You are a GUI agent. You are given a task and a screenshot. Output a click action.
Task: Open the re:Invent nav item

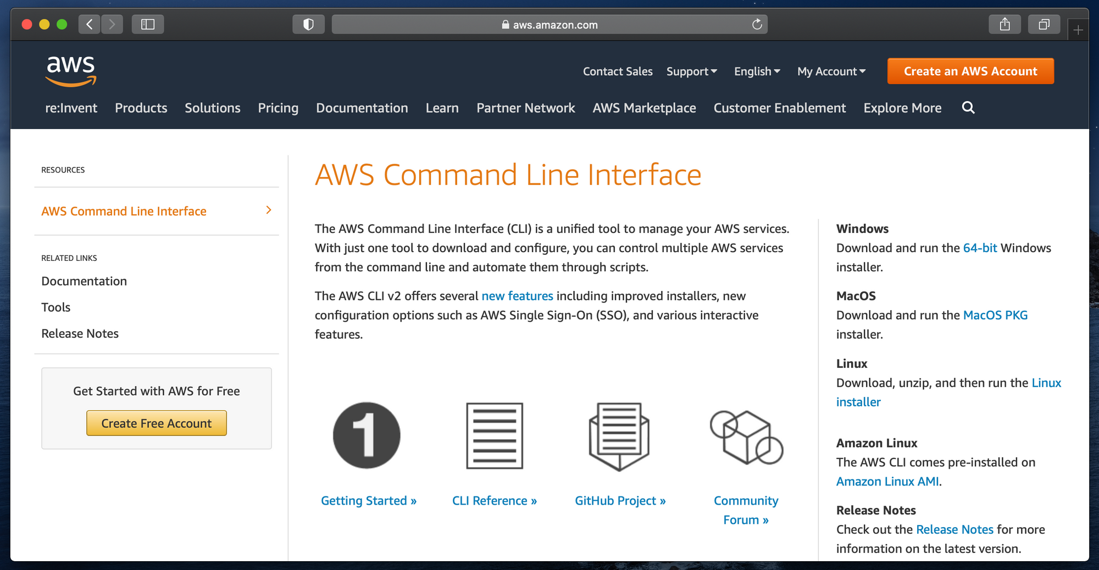[x=71, y=108]
